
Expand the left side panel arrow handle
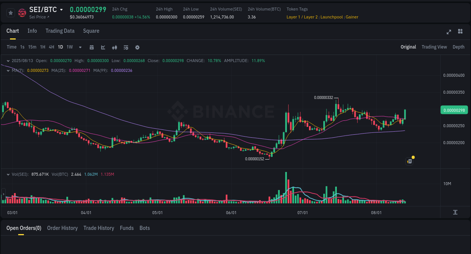click(3, 195)
